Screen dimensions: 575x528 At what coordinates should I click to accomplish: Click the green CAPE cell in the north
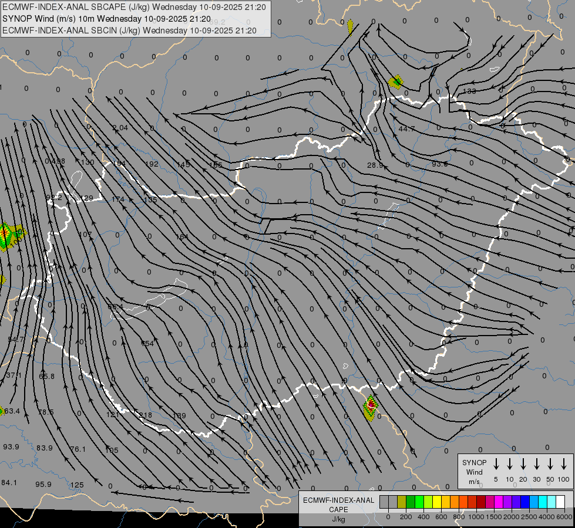pyautogui.click(x=396, y=82)
